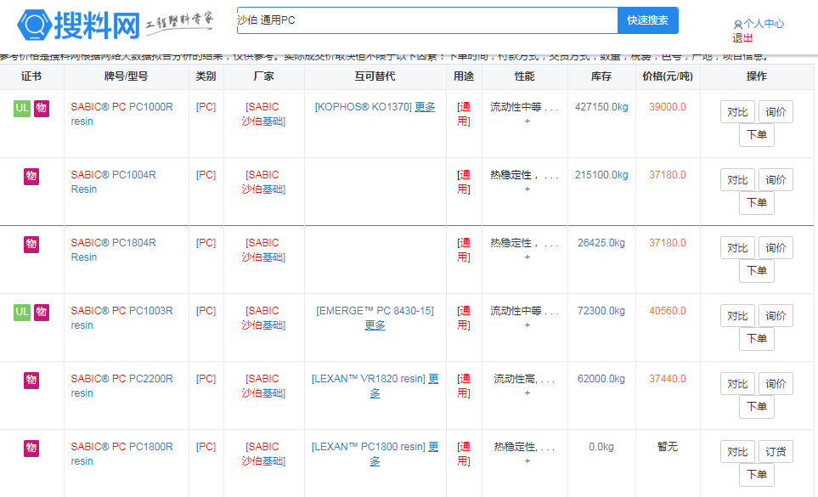Show 更多 alternatives for KOPHOS KO1370
This screenshot has width=818, height=497.
(425, 107)
